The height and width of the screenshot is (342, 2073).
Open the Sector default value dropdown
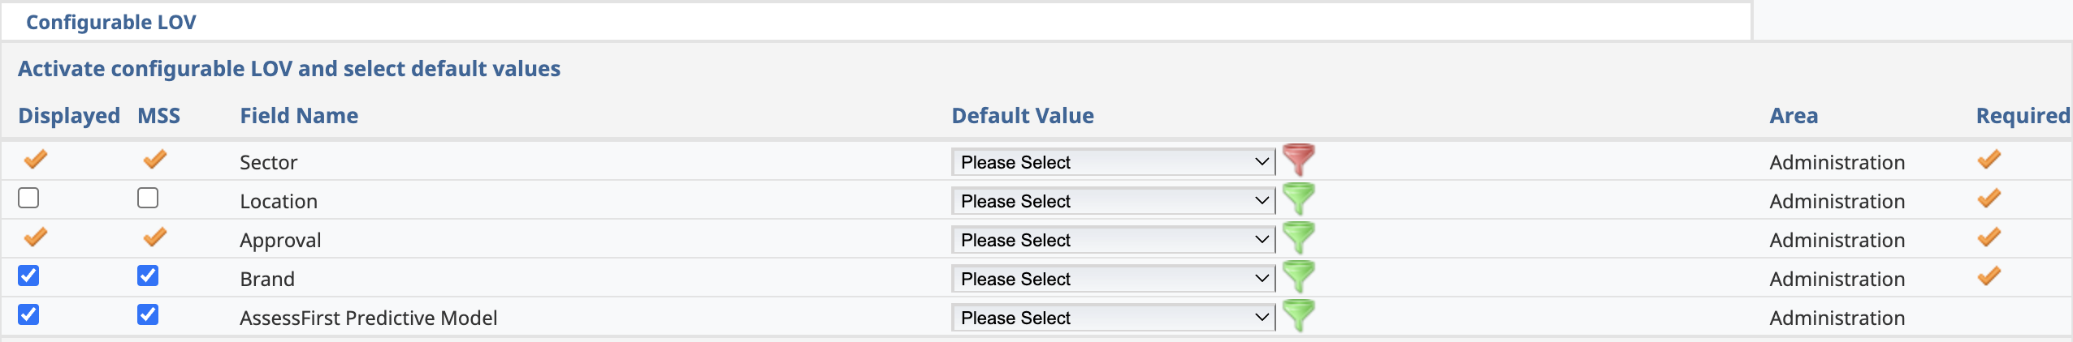click(x=1113, y=162)
